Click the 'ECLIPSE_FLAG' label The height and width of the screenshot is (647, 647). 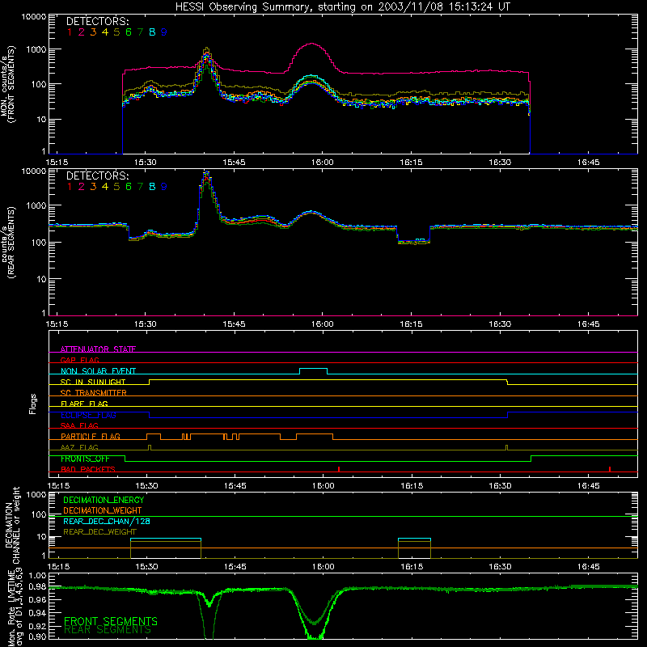(x=88, y=415)
